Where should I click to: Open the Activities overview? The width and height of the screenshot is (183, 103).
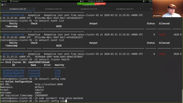[x=4, y=1]
